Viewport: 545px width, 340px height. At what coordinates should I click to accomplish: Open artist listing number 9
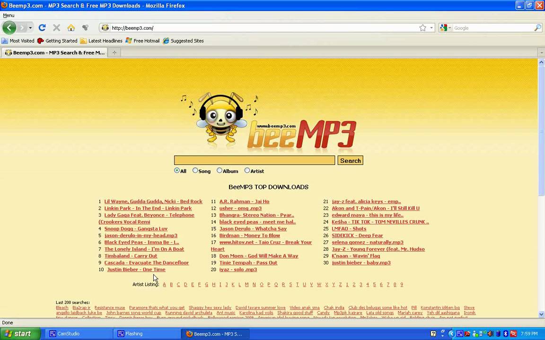[x=402, y=284]
